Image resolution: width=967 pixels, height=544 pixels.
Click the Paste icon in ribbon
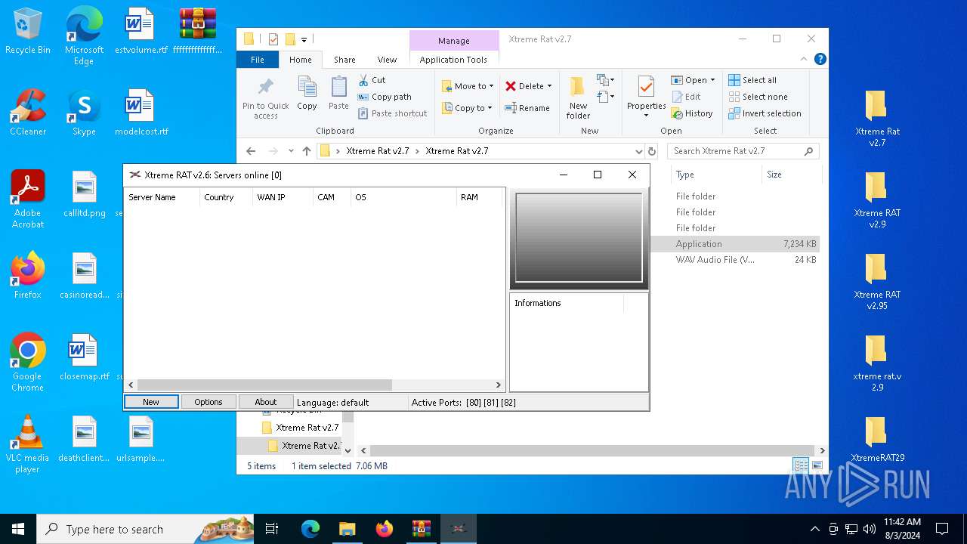coord(338,94)
